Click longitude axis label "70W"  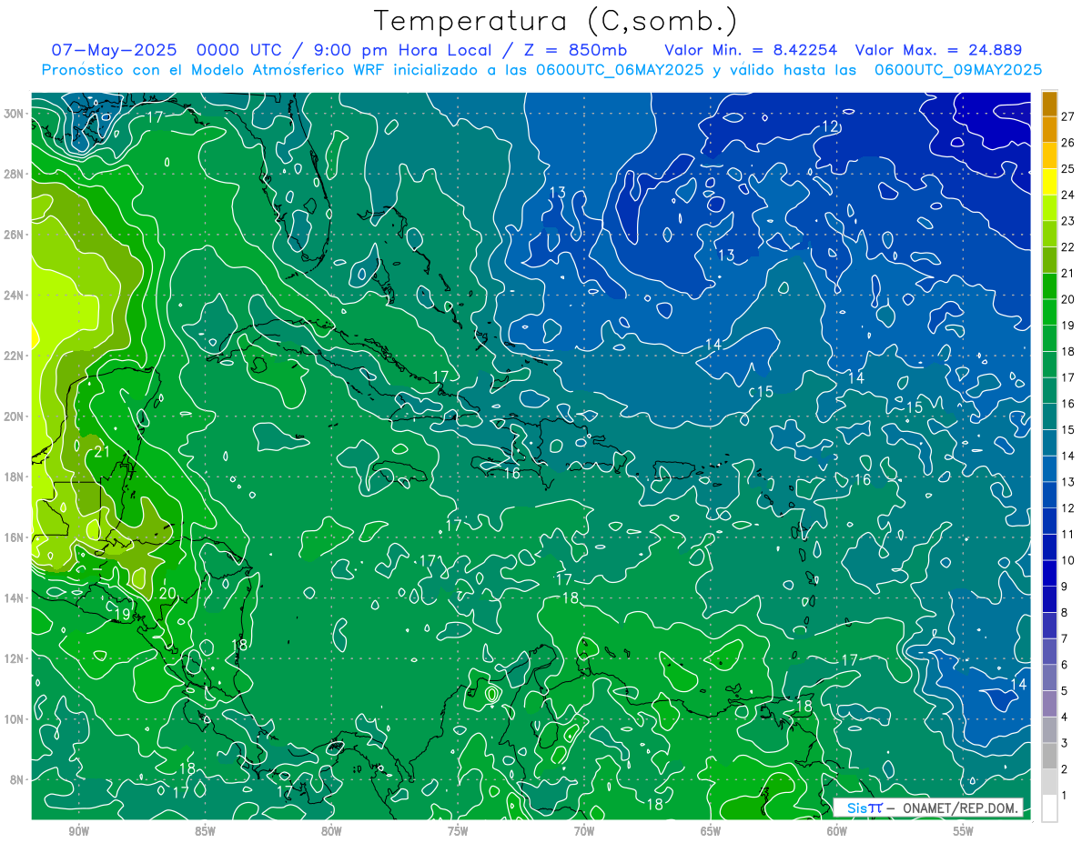point(584,831)
